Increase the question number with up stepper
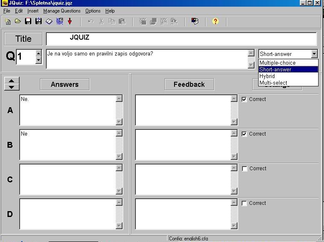The image size is (324, 242). (x=39, y=53)
